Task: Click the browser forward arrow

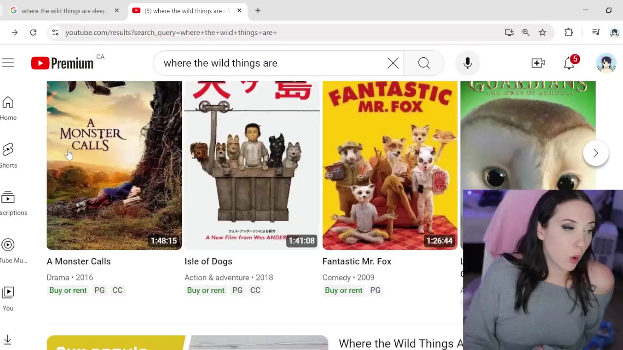Action: (15, 32)
